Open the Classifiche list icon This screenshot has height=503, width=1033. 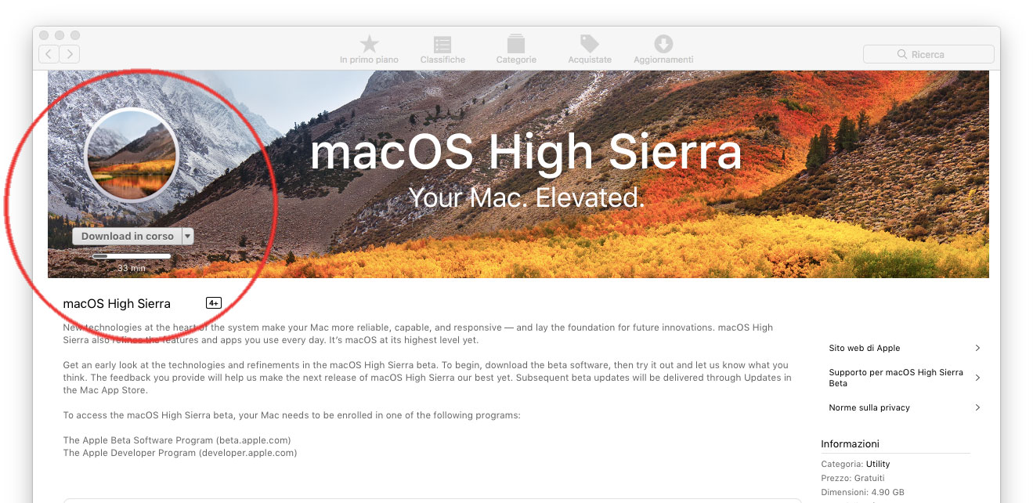(x=442, y=44)
